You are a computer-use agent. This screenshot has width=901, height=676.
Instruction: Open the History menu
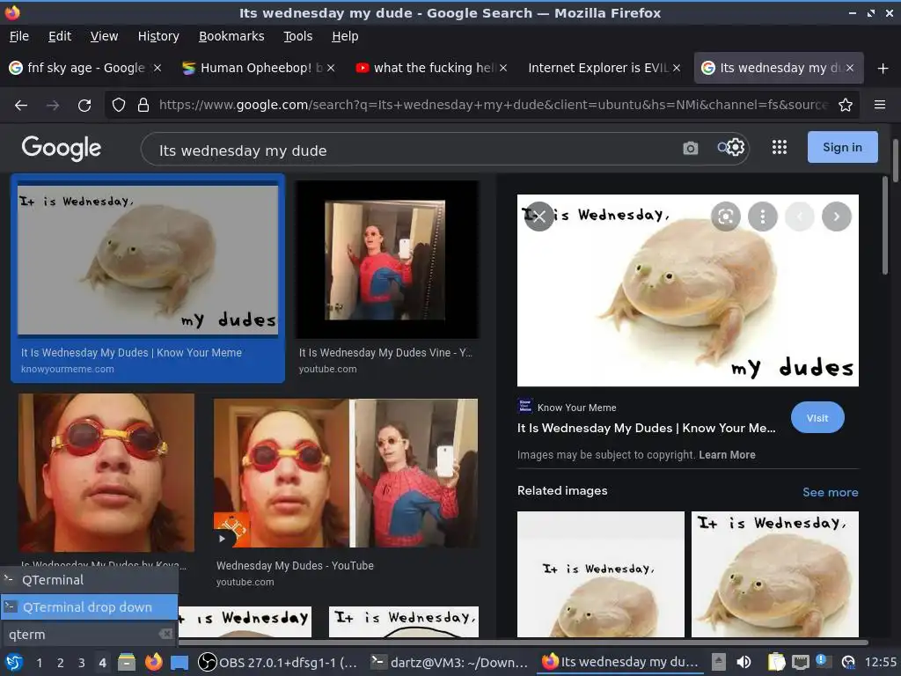click(x=158, y=36)
